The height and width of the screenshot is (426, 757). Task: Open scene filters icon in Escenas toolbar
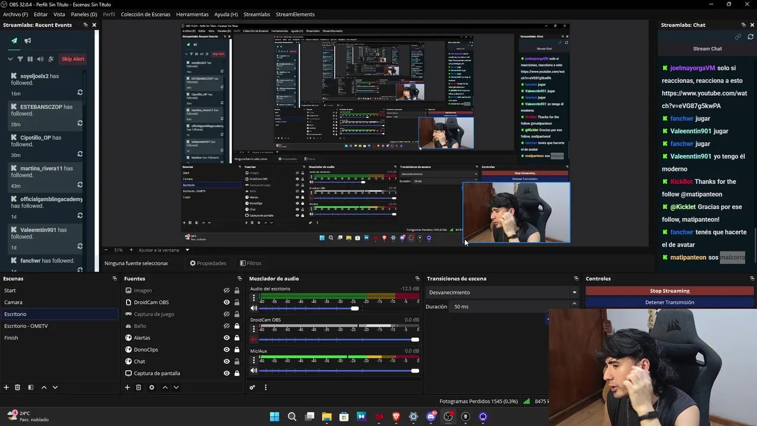[x=31, y=388]
